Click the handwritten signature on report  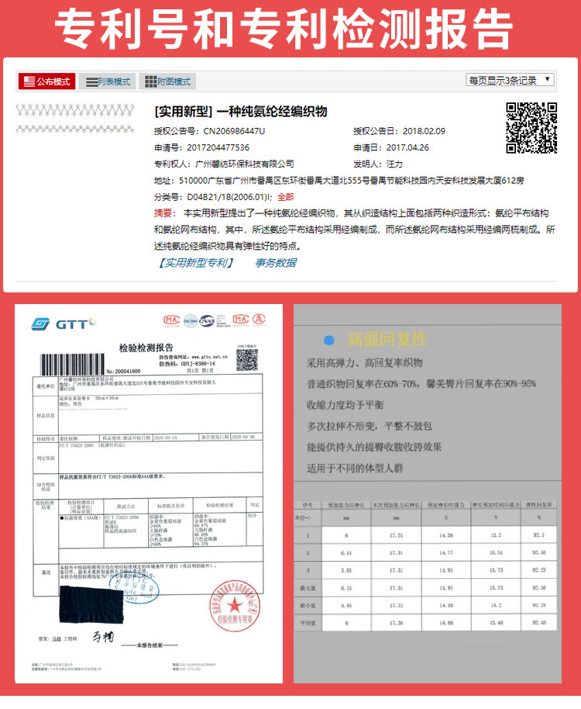click(103, 637)
